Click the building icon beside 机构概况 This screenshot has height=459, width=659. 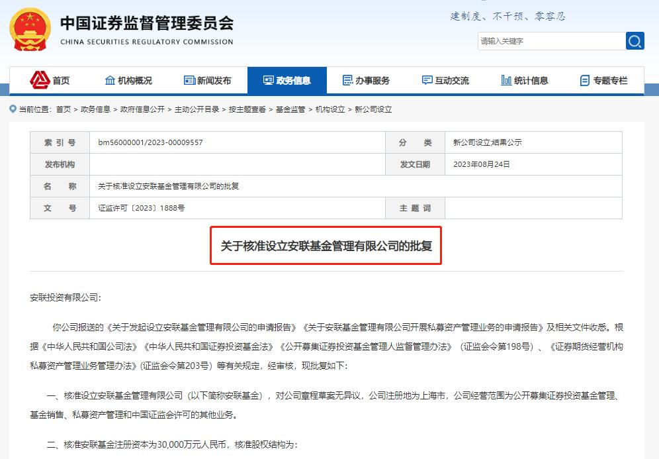110,80
